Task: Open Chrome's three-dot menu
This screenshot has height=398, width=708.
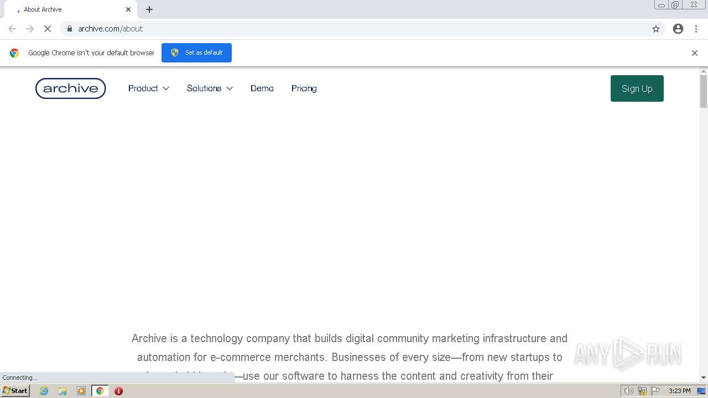Action: pyautogui.click(x=696, y=29)
